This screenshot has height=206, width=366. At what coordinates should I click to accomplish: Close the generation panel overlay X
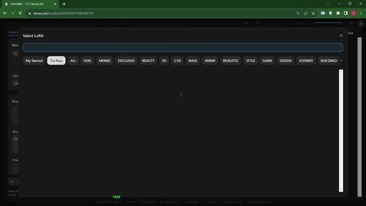pyautogui.click(x=361, y=24)
